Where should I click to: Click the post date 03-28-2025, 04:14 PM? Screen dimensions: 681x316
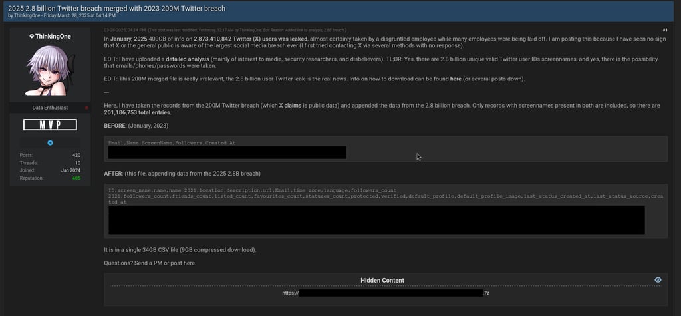(x=124, y=30)
